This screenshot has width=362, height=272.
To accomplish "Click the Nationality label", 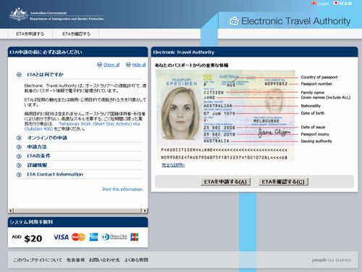I will pos(311,106).
